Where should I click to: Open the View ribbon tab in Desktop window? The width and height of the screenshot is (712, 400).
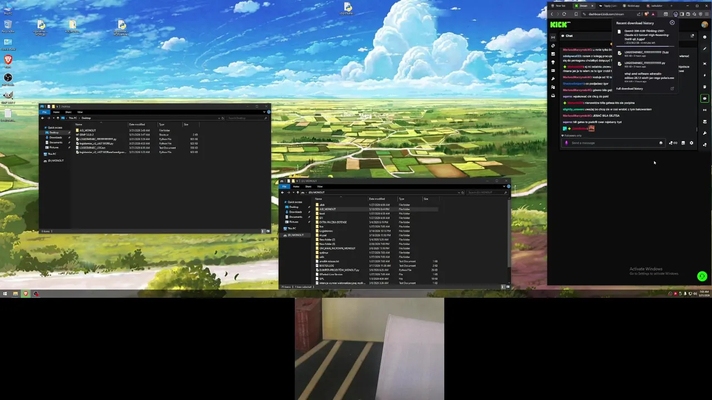point(80,112)
